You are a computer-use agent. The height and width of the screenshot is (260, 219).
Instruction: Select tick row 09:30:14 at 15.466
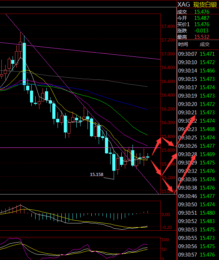coord(196,71)
